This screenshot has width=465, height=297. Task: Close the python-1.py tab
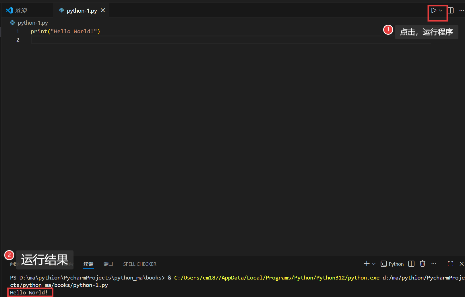tap(103, 11)
